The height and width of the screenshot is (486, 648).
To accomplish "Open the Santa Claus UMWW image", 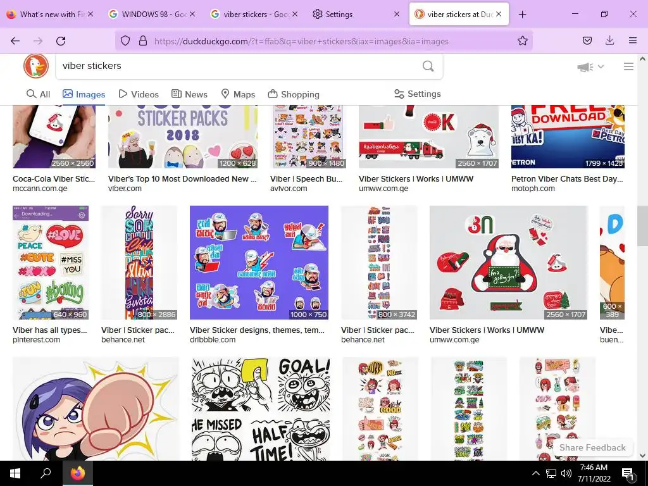I will 509,263.
